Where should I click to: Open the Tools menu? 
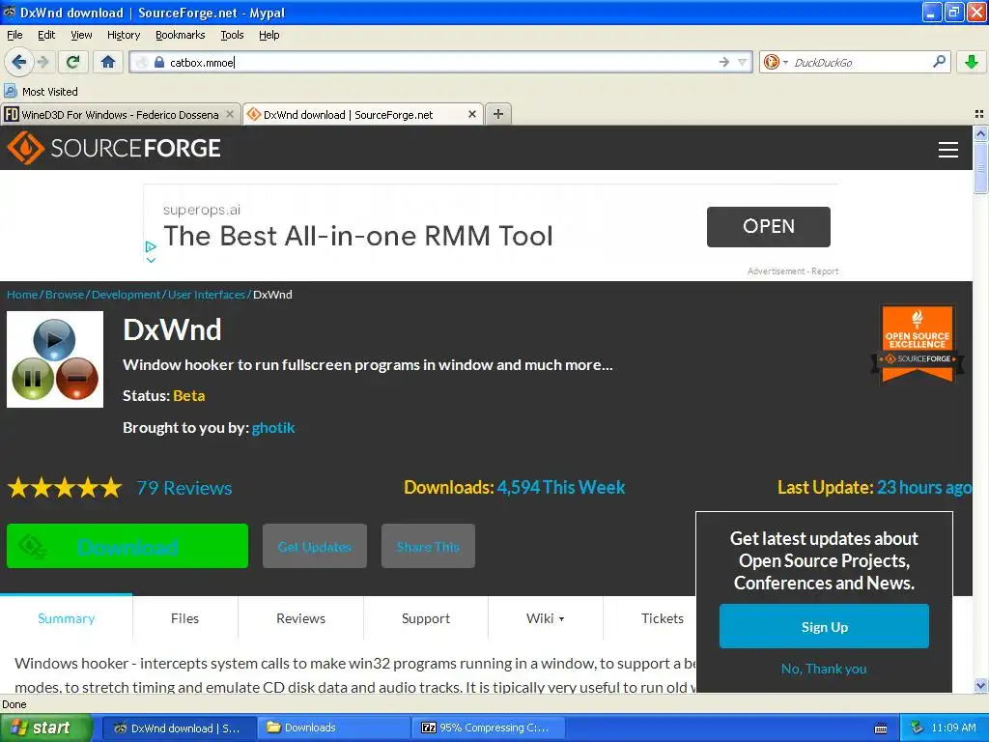click(232, 35)
